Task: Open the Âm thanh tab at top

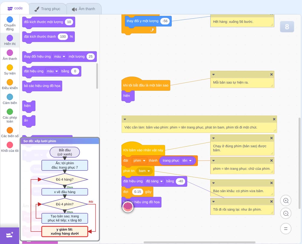Action: coord(84,9)
